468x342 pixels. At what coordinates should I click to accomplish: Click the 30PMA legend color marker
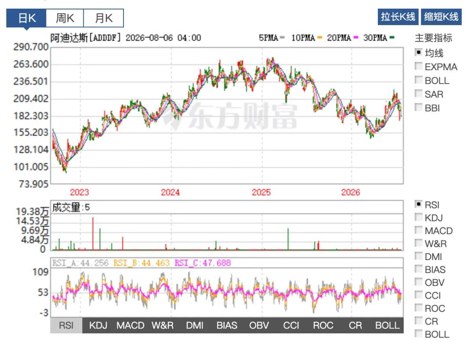392,38
